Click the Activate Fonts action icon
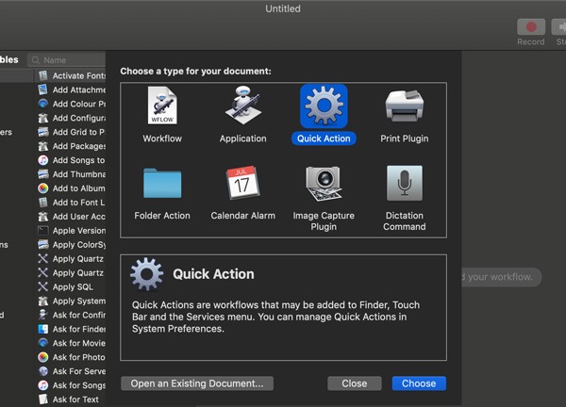This screenshot has height=407, width=566. point(43,75)
